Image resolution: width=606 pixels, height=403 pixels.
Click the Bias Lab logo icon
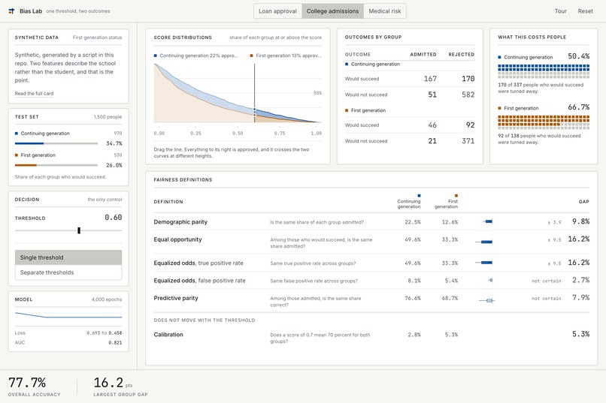[x=11, y=11]
